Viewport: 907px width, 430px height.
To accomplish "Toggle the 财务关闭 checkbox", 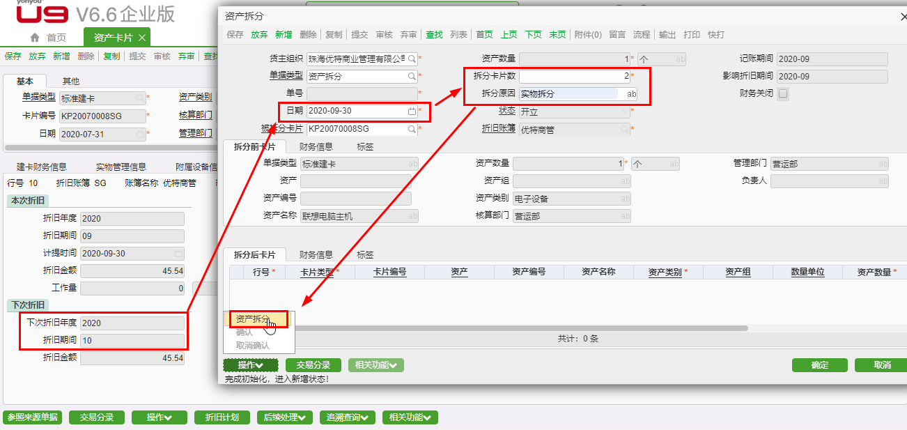I will click(783, 93).
